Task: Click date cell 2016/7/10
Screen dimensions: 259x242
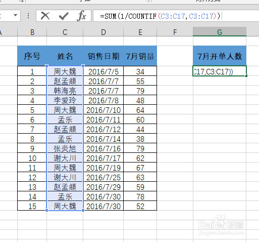Action: [x=103, y=109]
